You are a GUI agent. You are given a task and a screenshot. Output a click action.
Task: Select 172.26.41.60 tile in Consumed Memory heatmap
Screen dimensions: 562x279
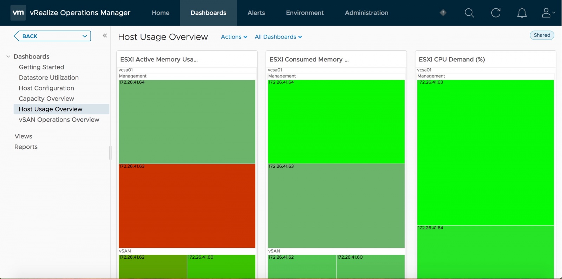(371, 267)
